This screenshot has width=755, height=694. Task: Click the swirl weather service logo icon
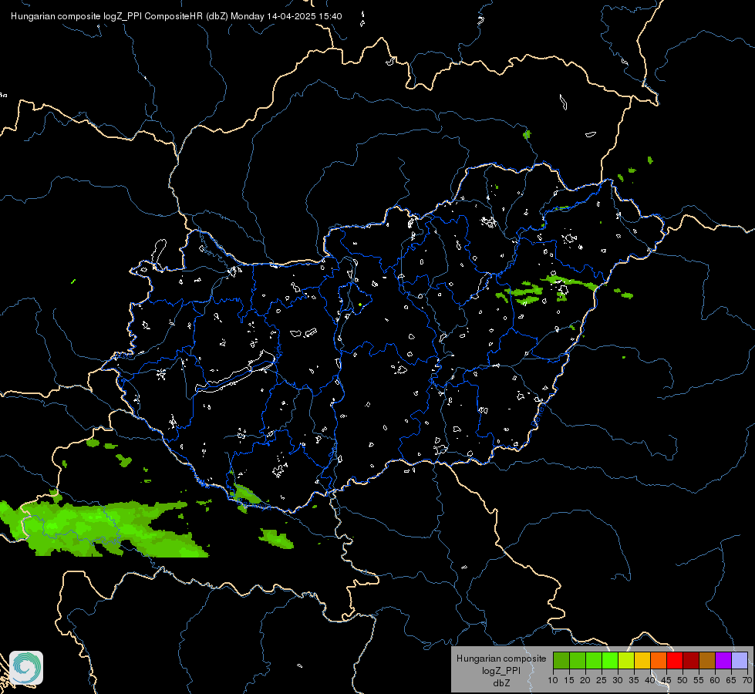pyautogui.click(x=26, y=668)
